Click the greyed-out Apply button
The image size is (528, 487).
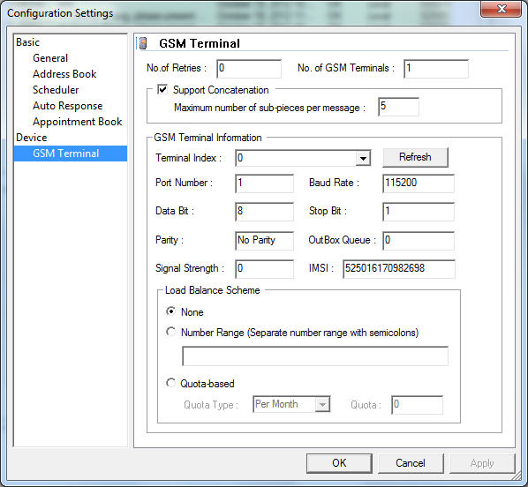[x=482, y=463]
